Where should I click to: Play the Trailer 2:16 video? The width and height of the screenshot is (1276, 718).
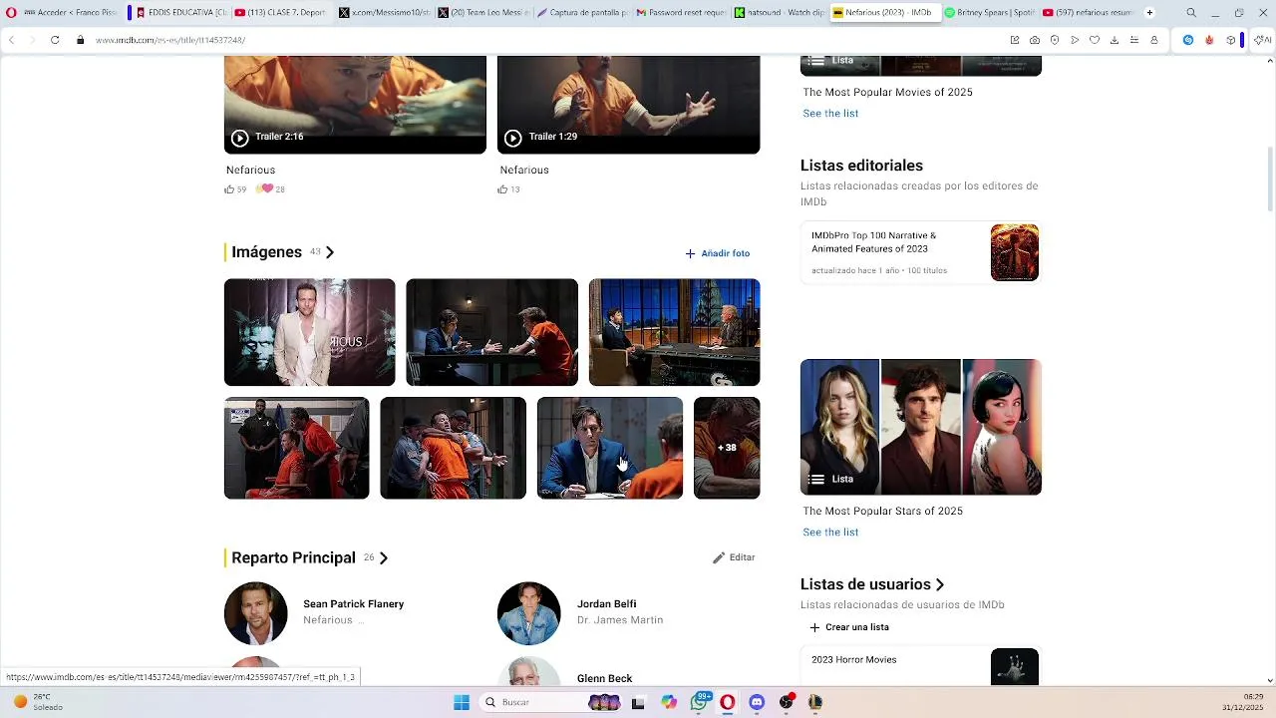[355, 105]
